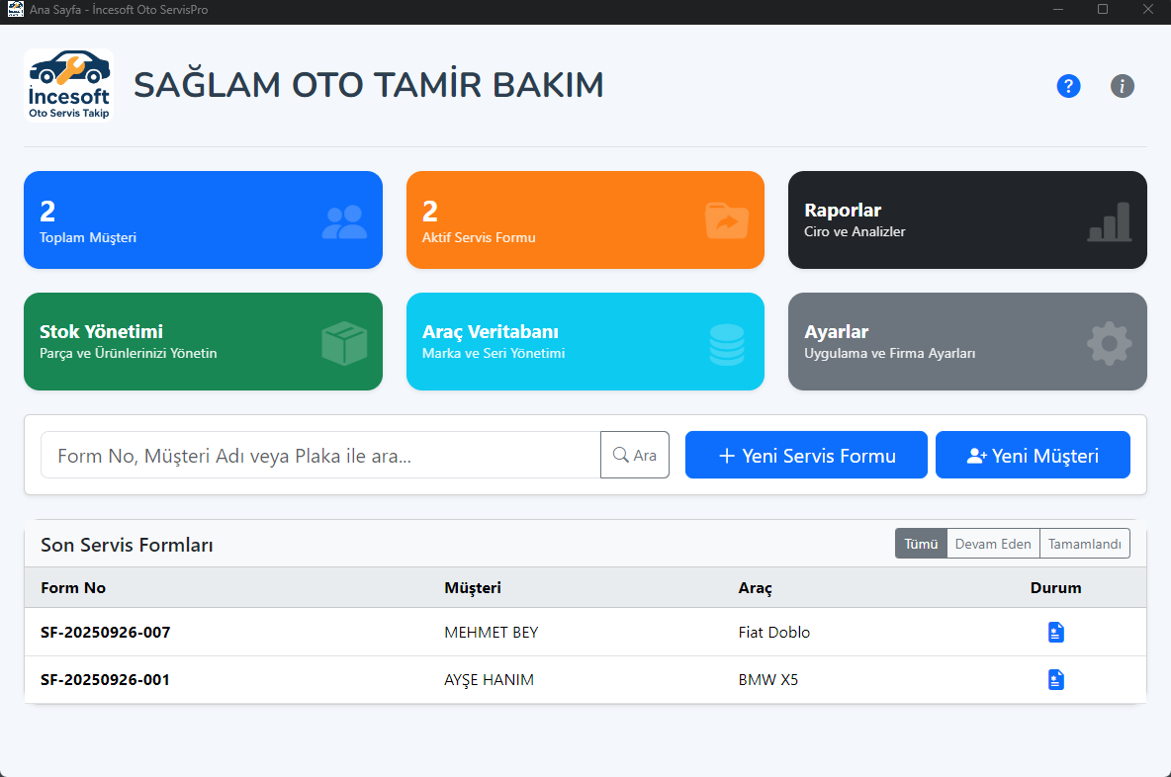Select the Tümü filter
The height and width of the screenshot is (777, 1171).
(921, 543)
